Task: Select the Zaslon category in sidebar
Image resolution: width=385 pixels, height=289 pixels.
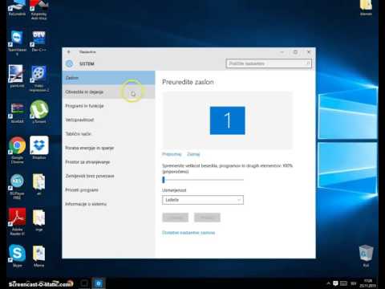Action: (108, 78)
